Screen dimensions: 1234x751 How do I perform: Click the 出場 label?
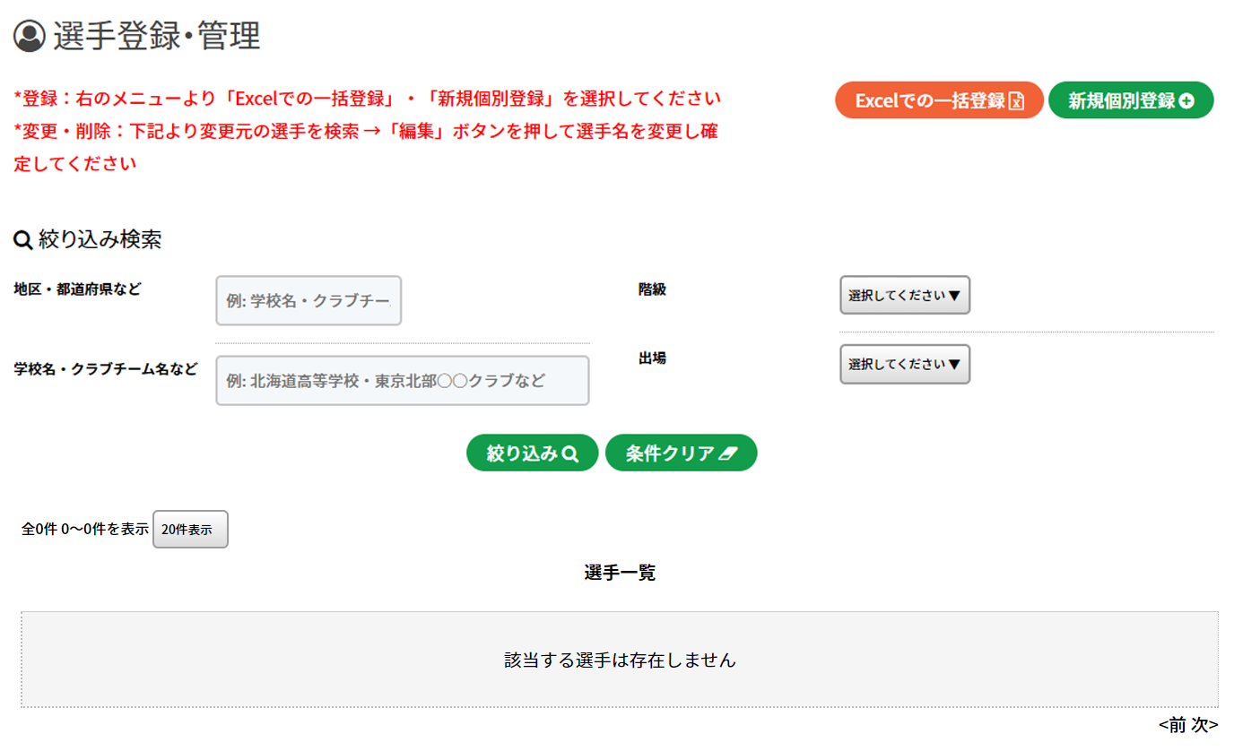[x=652, y=358]
